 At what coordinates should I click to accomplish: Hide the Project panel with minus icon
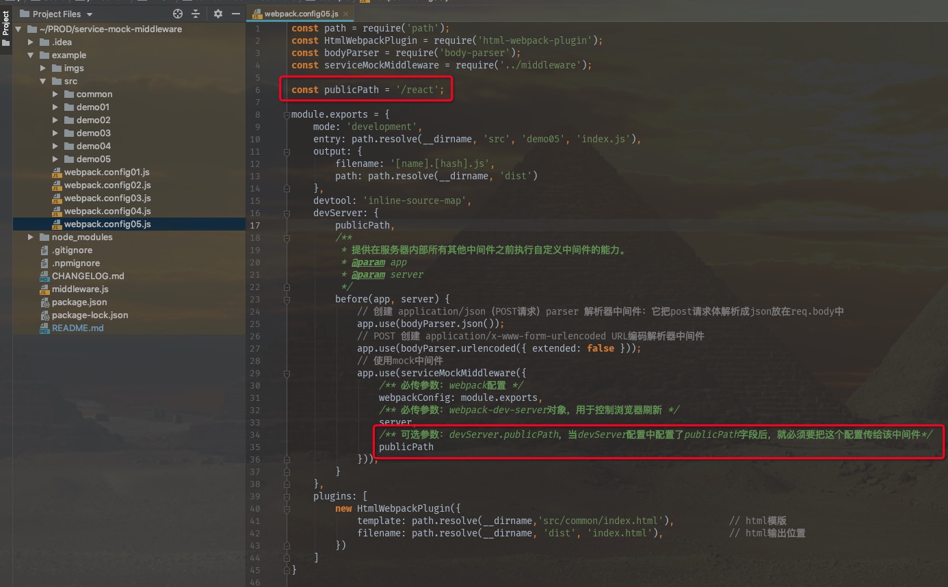pos(236,14)
